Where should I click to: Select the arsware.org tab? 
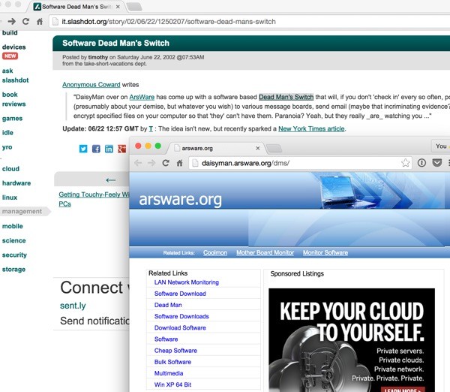[x=215, y=148]
